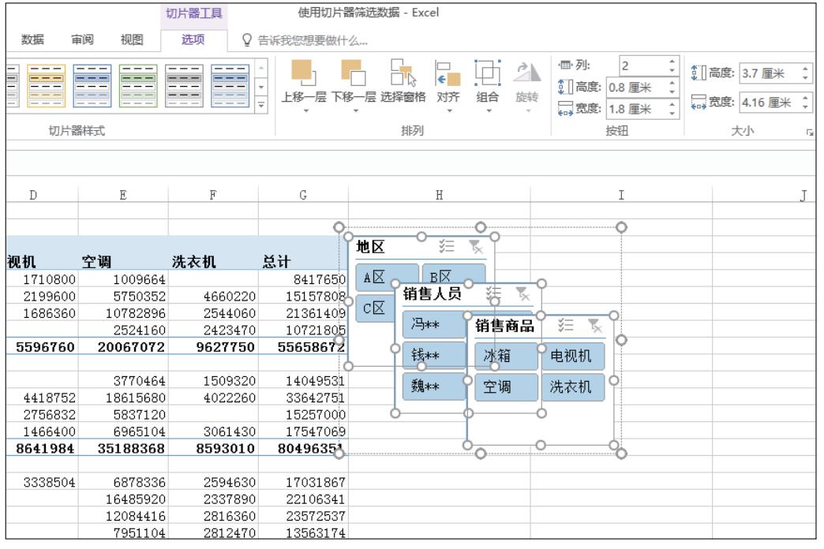Click the cell containing 8593010
This screenshot has height=549, width=824.
point(213,448)
